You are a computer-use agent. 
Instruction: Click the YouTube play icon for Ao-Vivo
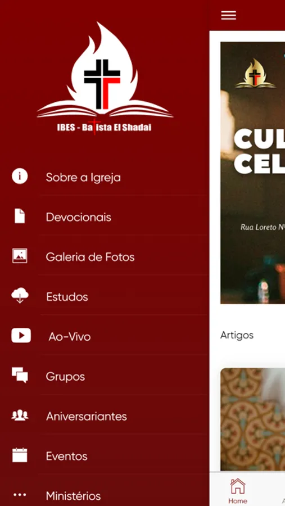click(x=21, y=336)
